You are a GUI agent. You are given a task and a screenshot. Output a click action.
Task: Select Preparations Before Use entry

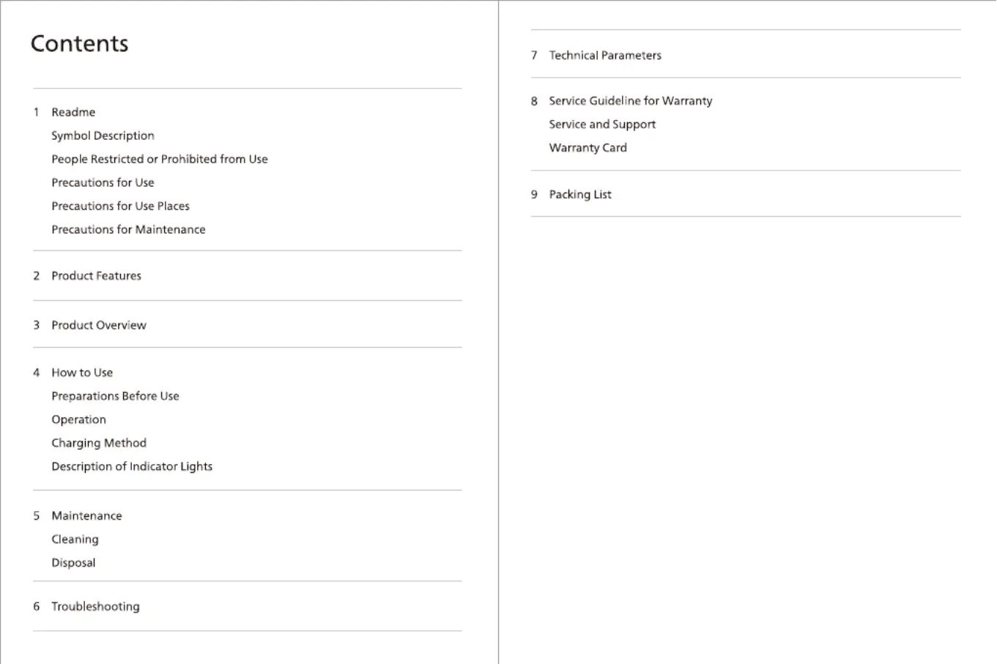click(115, 396)
